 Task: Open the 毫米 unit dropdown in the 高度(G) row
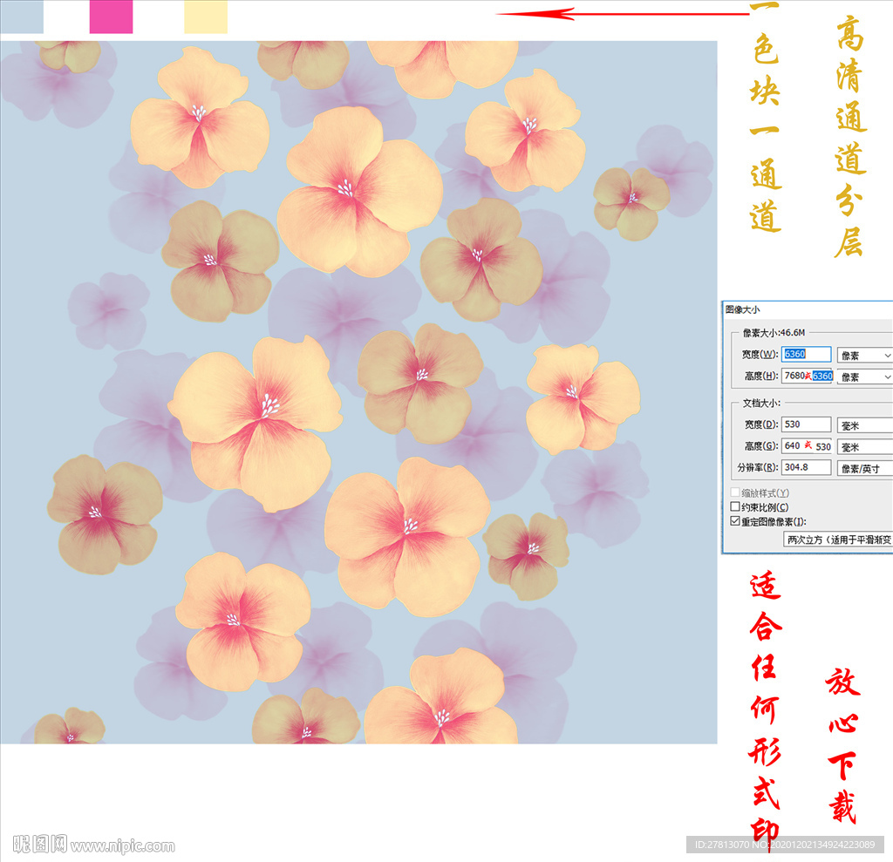coord(864,447)
